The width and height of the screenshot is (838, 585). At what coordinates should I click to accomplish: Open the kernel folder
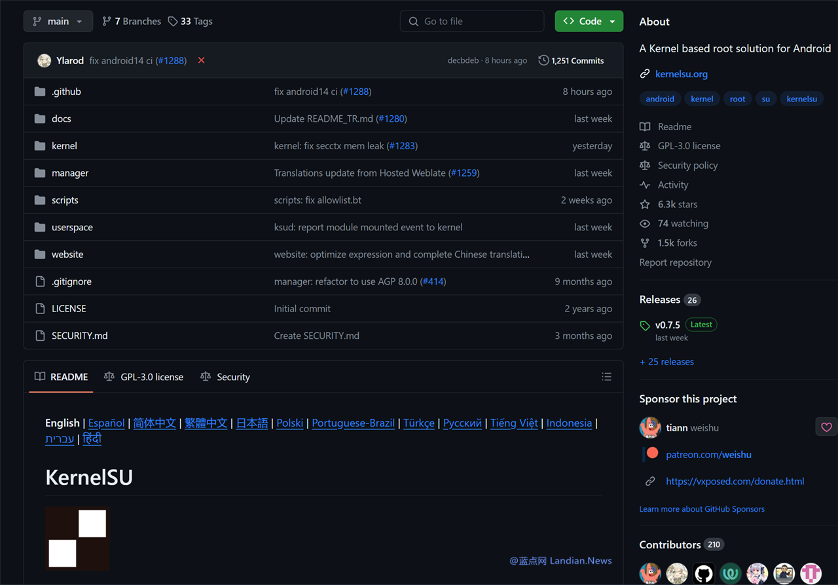tap(64, 146)
